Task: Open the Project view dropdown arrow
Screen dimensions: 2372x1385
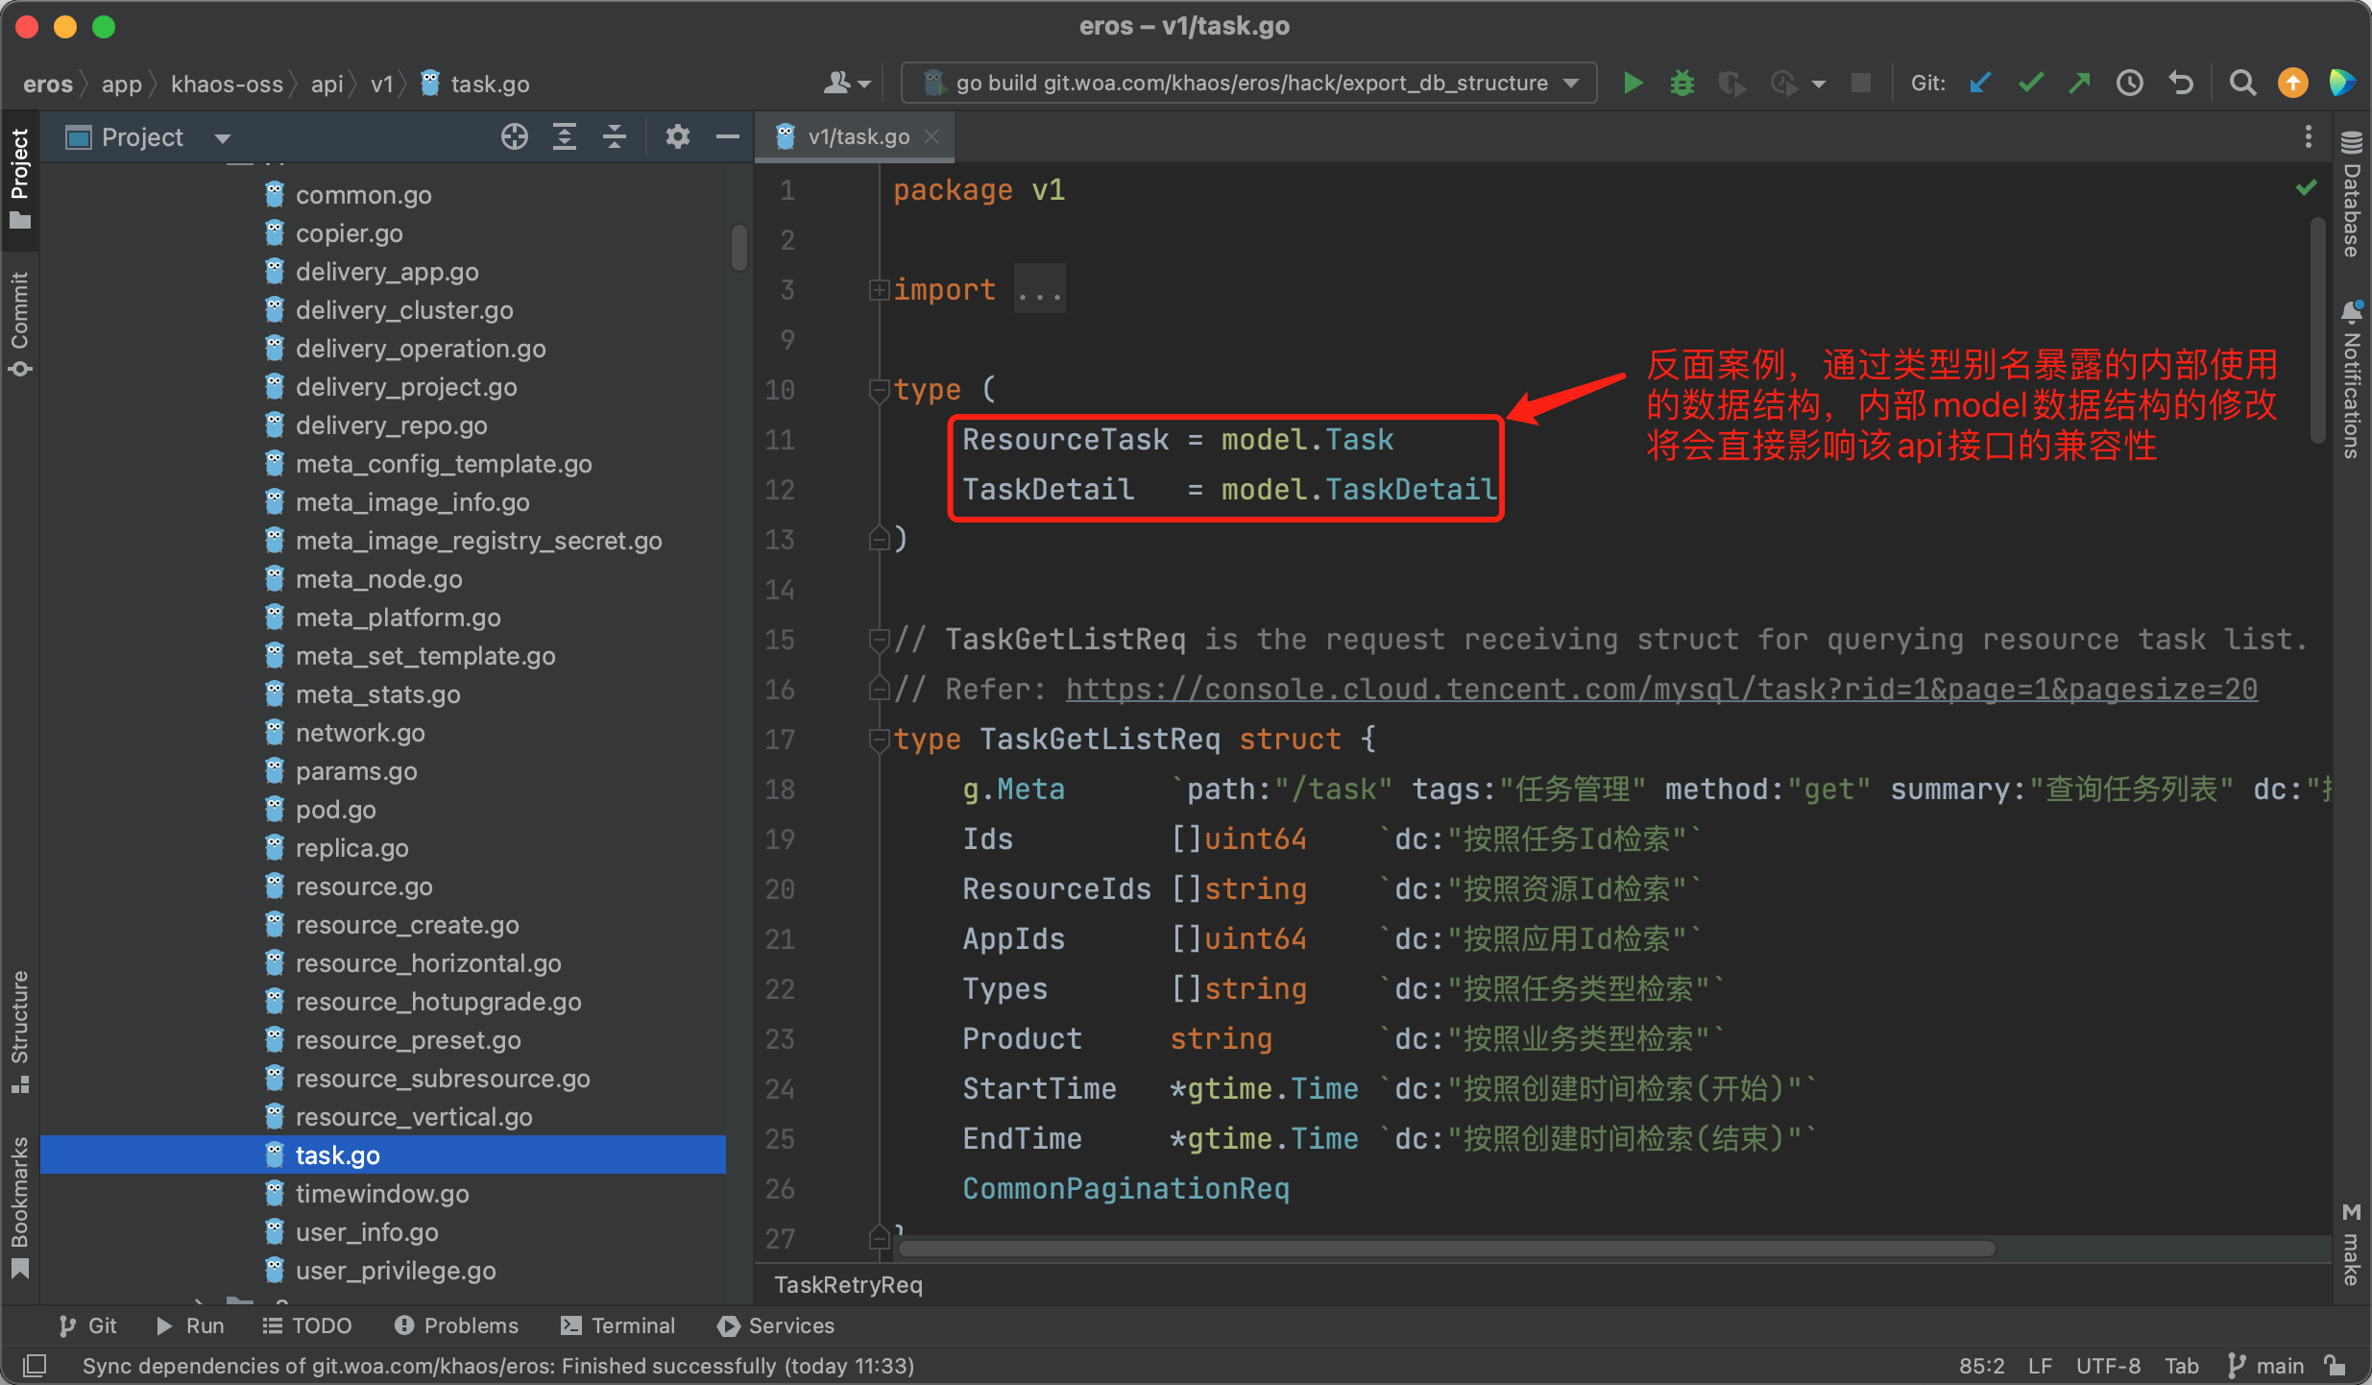Action: pos(223,138)
